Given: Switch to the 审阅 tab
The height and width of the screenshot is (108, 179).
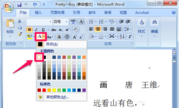Looking at the screenshot, I should tap(107, 12).
